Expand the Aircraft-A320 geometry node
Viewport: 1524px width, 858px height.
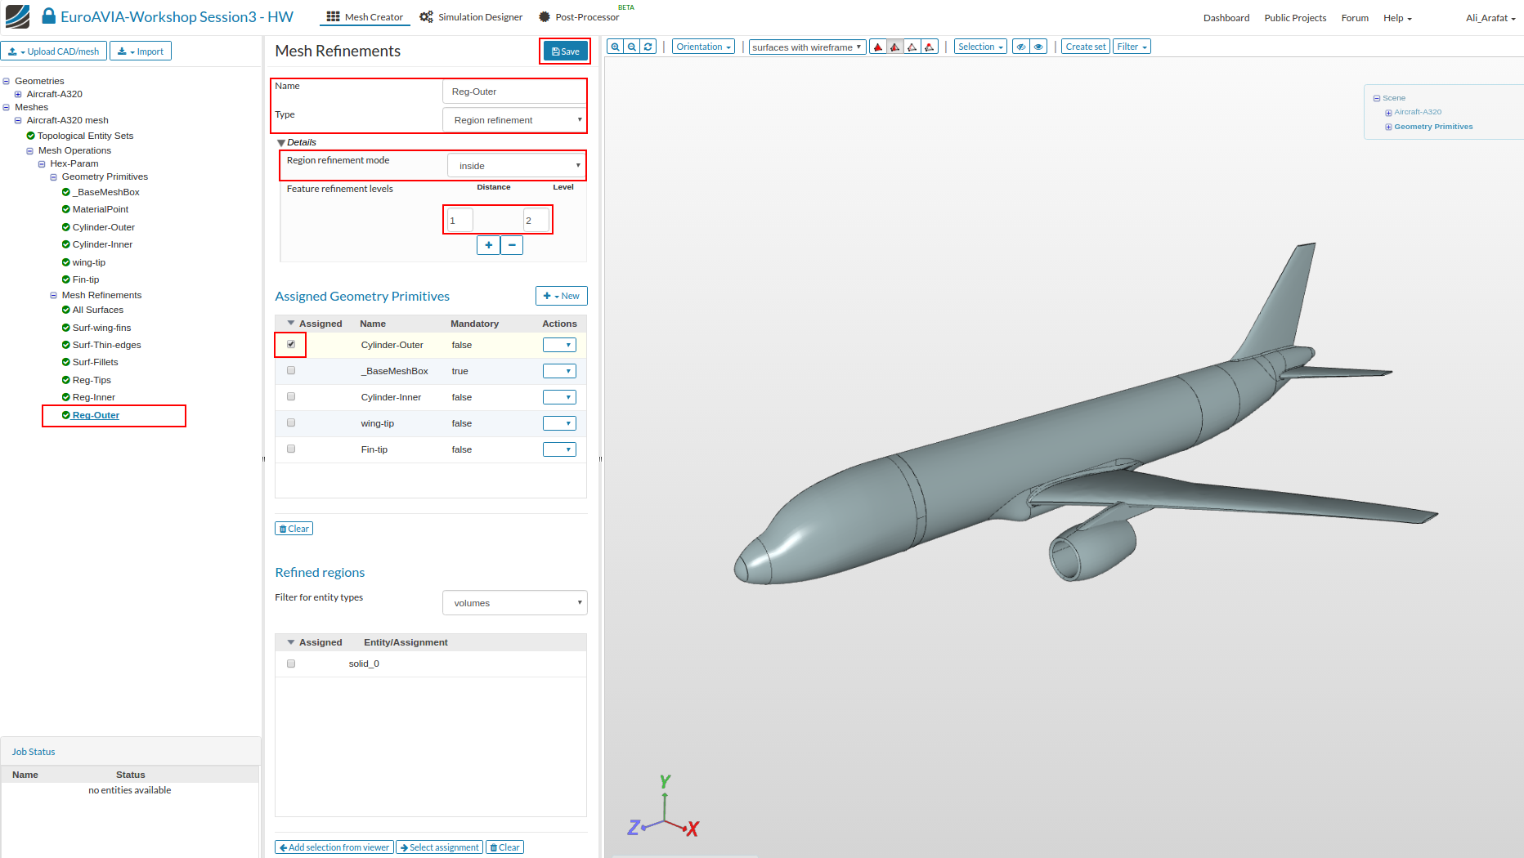pyautogui.click(x=18, y=94)
